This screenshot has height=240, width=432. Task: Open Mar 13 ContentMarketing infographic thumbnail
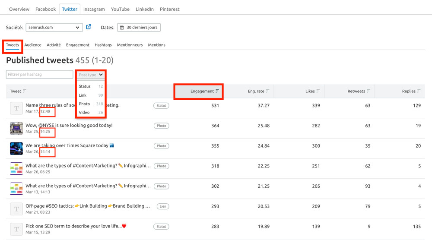pos(16,189)
